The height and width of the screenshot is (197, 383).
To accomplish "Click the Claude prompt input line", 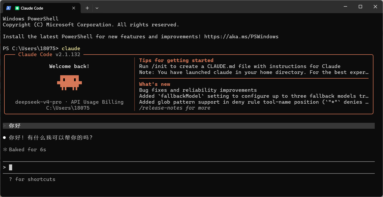I will point(189,167).
